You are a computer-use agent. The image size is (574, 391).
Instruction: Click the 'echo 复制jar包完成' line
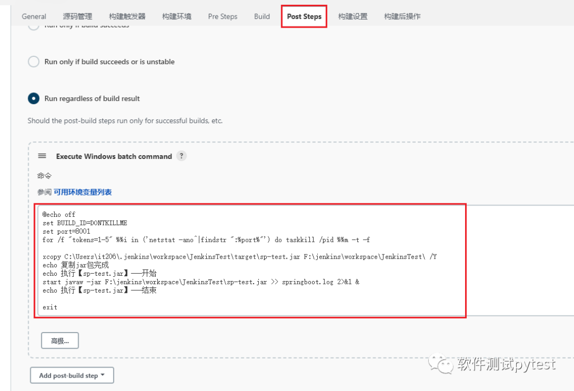pyautogui.click(x=75, y=265)
